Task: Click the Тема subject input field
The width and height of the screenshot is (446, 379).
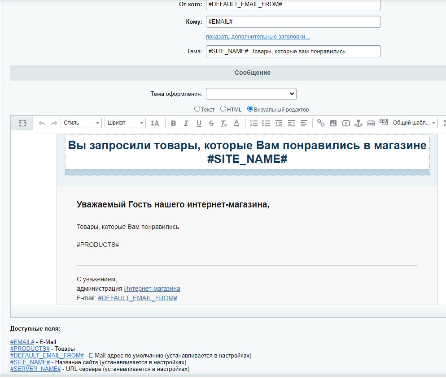Action: [x=293, y=51]
